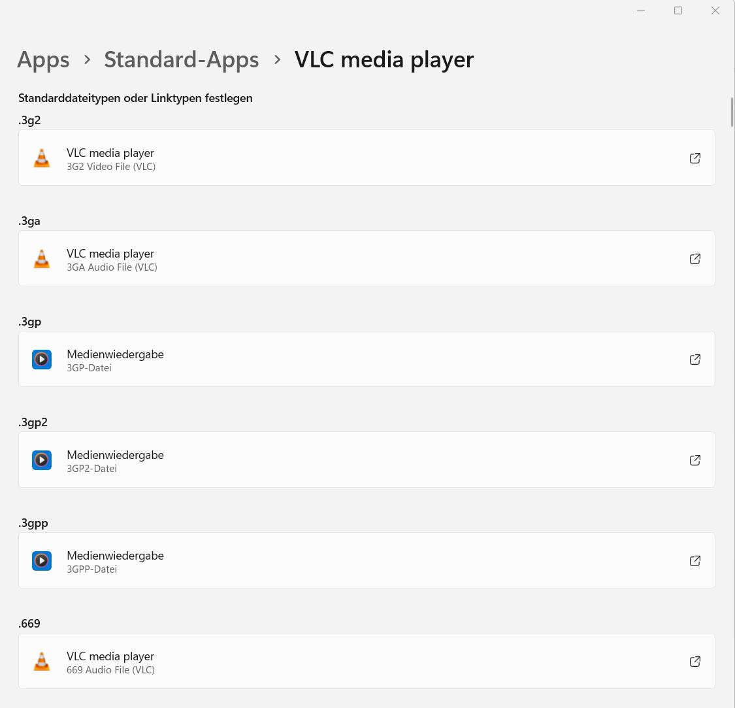This screenshot has height=708, width=735.
Task: Click the VLC cone icon for .3ga
Action: (x=42, y=259)
